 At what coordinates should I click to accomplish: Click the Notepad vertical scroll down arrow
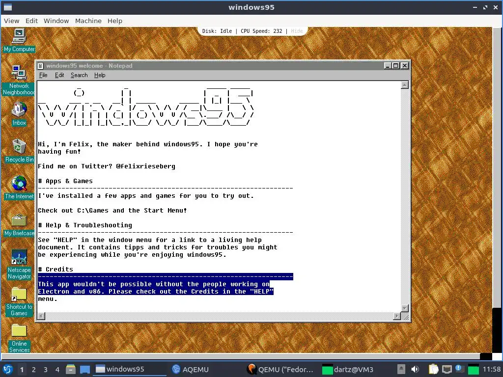click(405, 308)
